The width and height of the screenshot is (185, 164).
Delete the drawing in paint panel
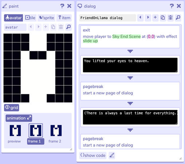pyautogui.click(x=61, y=27)
